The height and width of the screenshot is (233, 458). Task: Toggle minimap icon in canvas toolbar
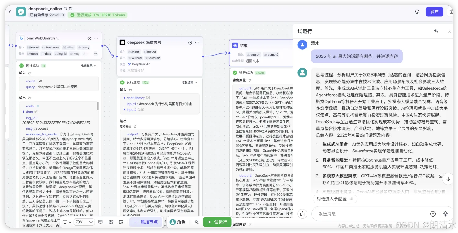coord(121,222)
